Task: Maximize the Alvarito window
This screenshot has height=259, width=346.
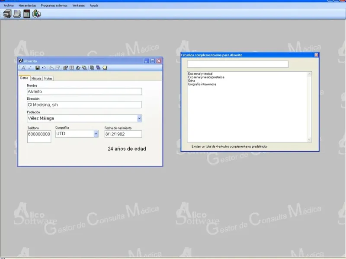Action: [153, 61]
